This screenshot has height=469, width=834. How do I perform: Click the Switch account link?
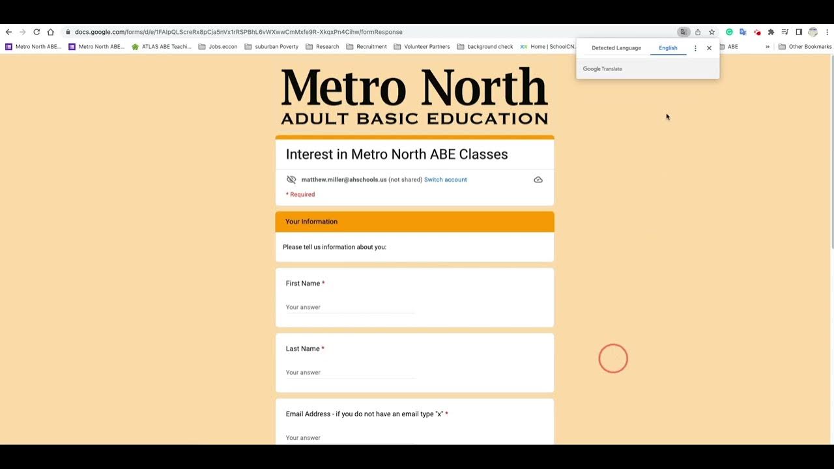446,180
